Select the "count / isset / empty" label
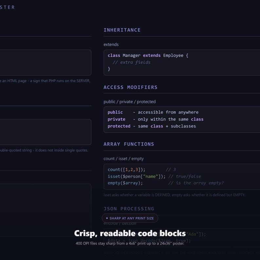This screenshot has height=260, width=260. click(123, 159)
